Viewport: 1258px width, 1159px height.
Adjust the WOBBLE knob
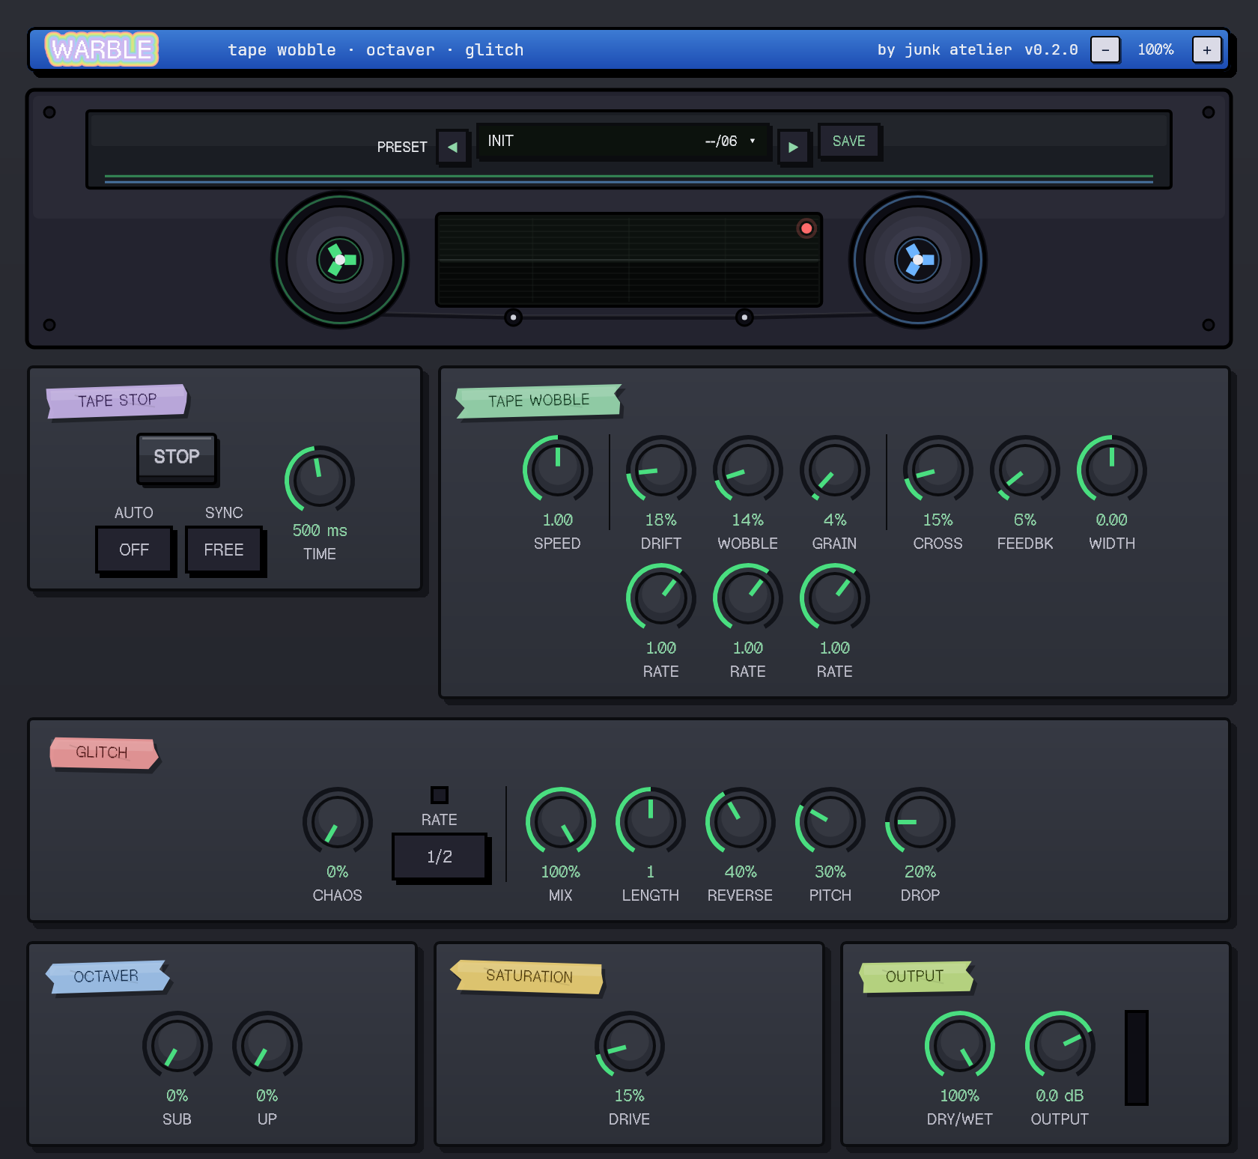point(748,470)
